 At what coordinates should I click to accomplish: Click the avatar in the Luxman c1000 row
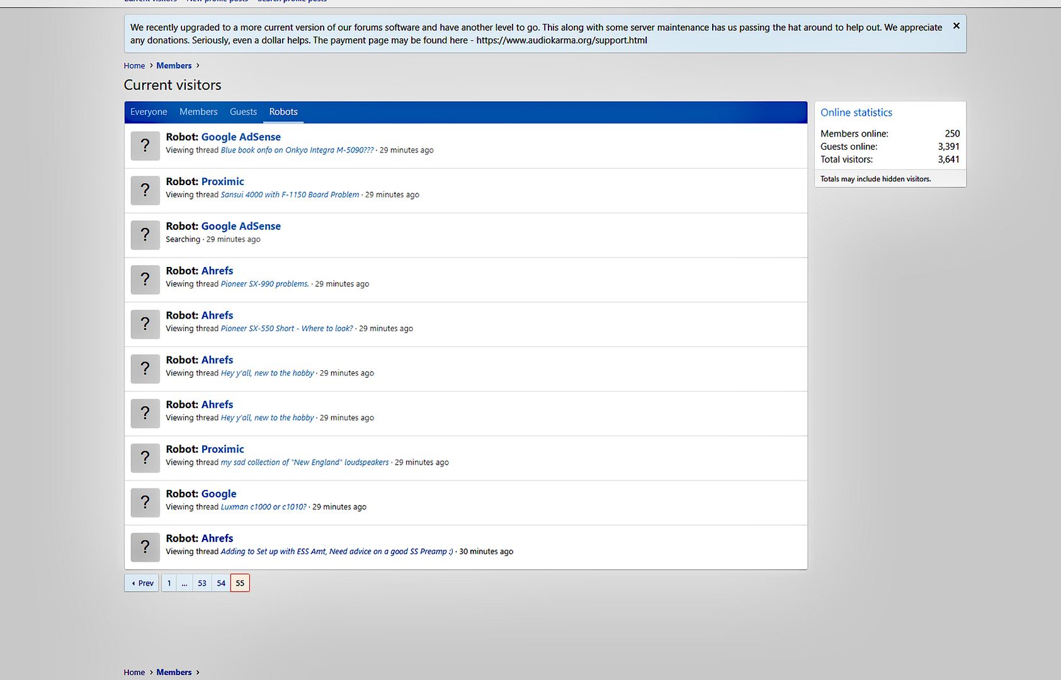[145, 502]
